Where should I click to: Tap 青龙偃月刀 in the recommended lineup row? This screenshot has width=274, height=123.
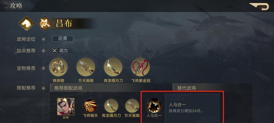111,105
